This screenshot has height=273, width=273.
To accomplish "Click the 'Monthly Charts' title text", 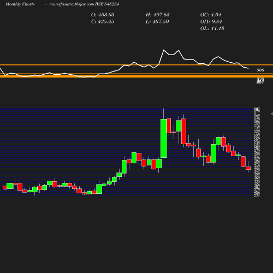I will [x=20, y=4].
